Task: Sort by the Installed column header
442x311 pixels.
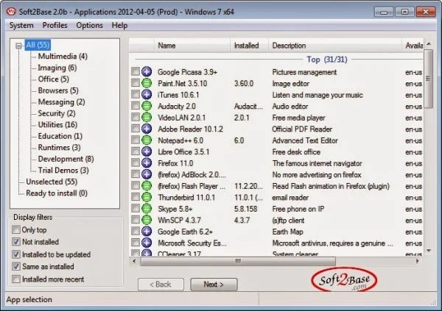Action: (x=249, y=46)
